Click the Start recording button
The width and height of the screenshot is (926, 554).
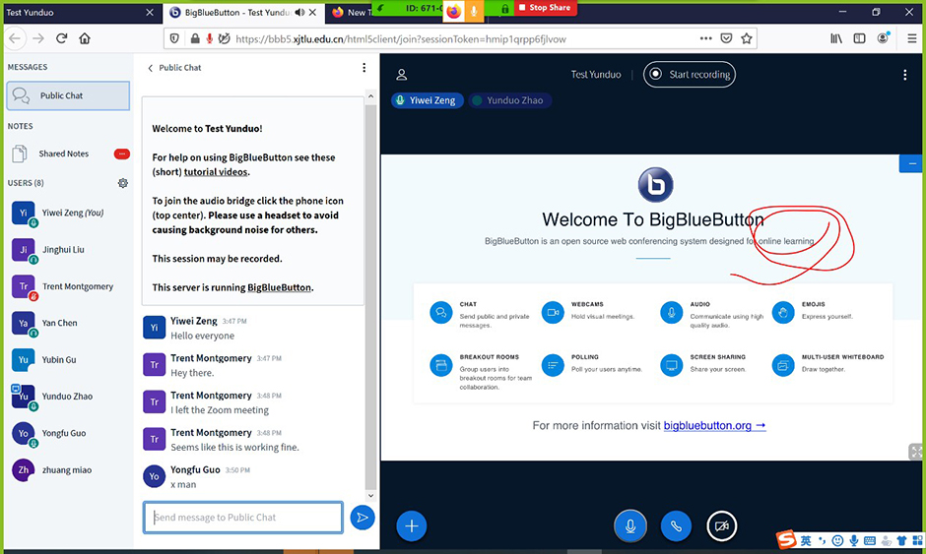tap(690, 75)
